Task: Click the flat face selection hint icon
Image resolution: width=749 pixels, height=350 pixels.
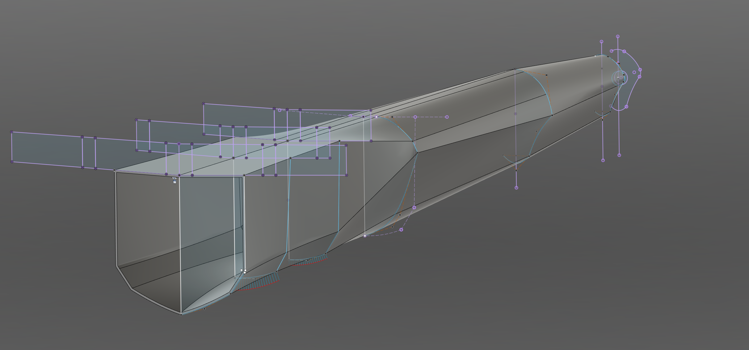Action: [x=174, y=178]
